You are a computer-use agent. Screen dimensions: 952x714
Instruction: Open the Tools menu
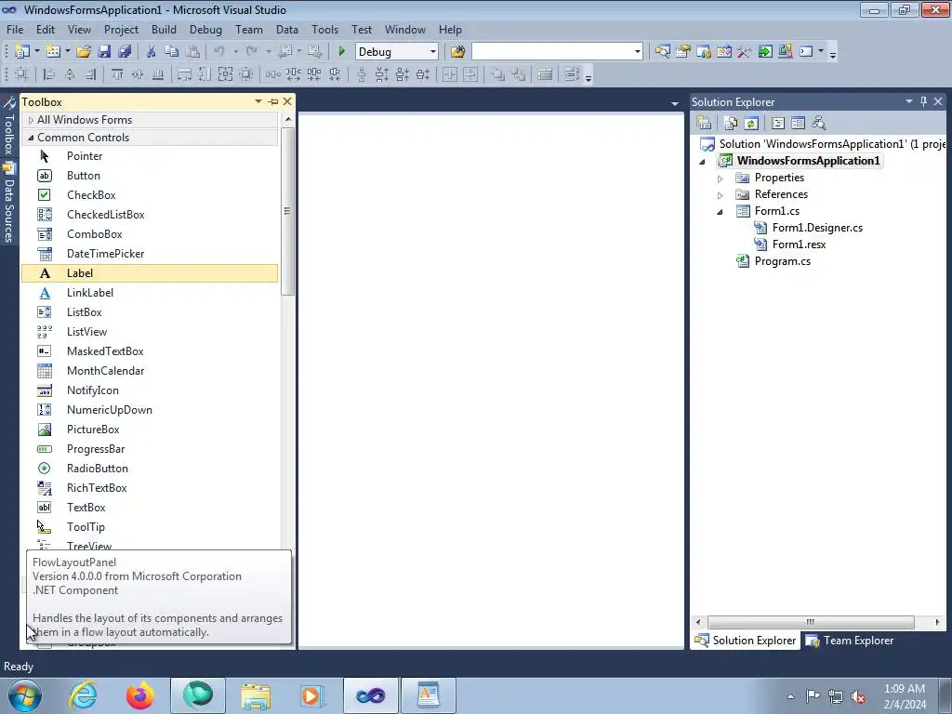[x=324, y=29]
